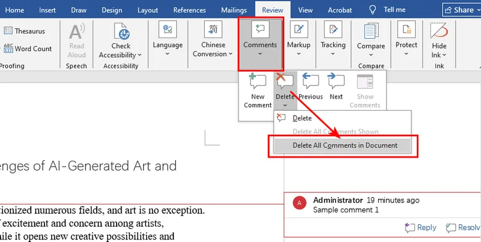Switch to the Home tab
Viewport: 481px width, 242px height.
click(x=14, y=10)
